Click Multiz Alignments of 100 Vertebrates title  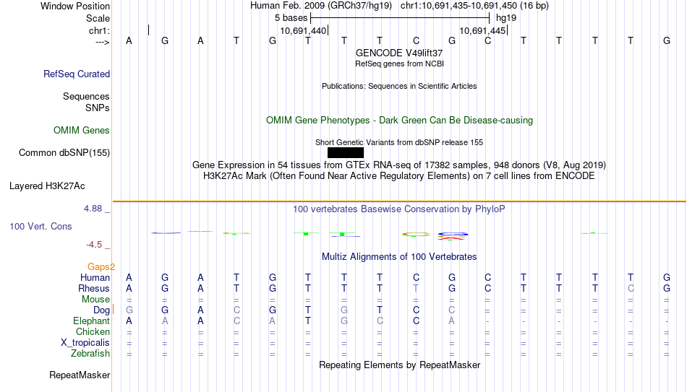[399, 257]
